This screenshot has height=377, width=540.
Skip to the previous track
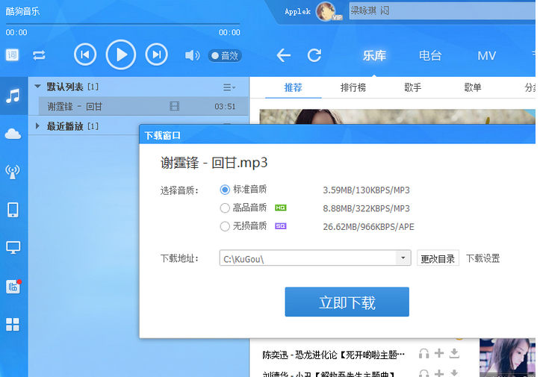(x=85, y=54)
